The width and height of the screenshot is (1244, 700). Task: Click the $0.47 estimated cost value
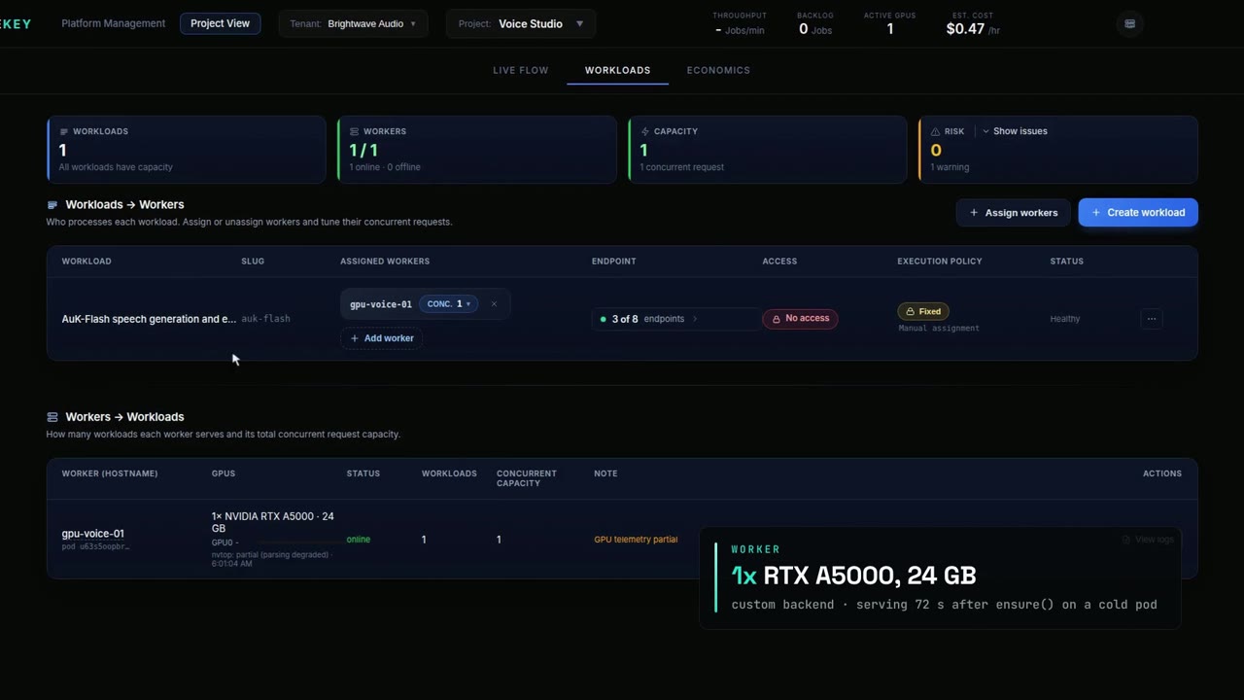[965, 29]
